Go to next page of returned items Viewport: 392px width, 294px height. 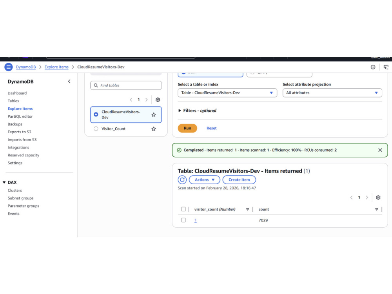(x=367, y=198)
